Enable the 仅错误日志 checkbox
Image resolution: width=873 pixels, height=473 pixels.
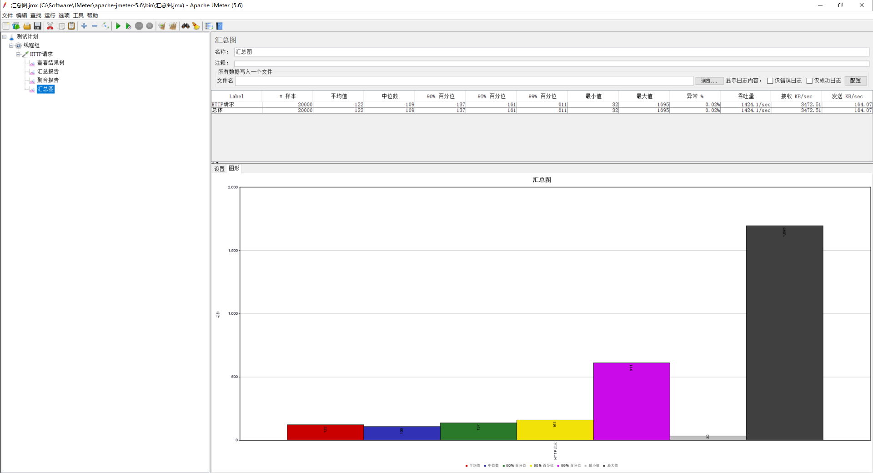coord(770,81)
